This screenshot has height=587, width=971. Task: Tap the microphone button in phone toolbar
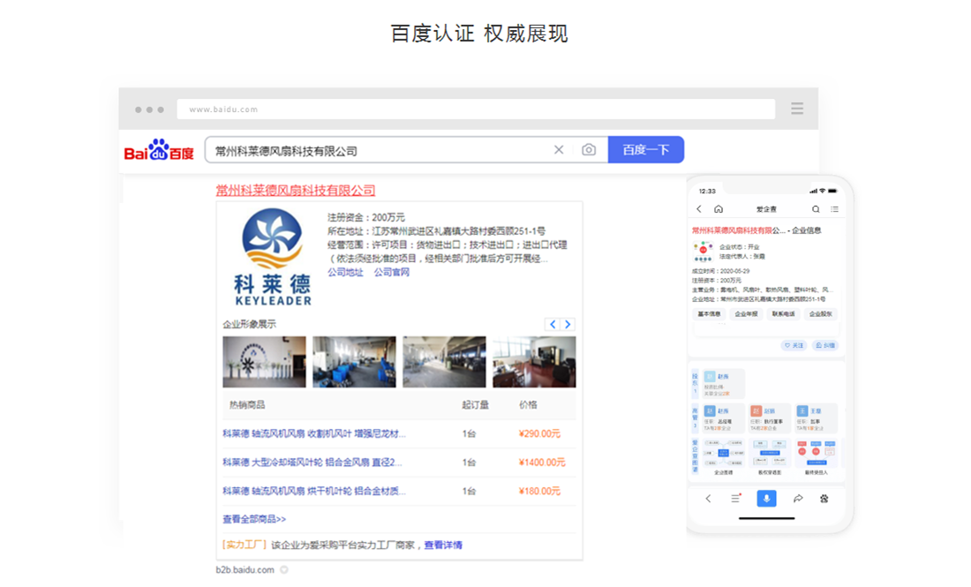click(x=766, y=499)
